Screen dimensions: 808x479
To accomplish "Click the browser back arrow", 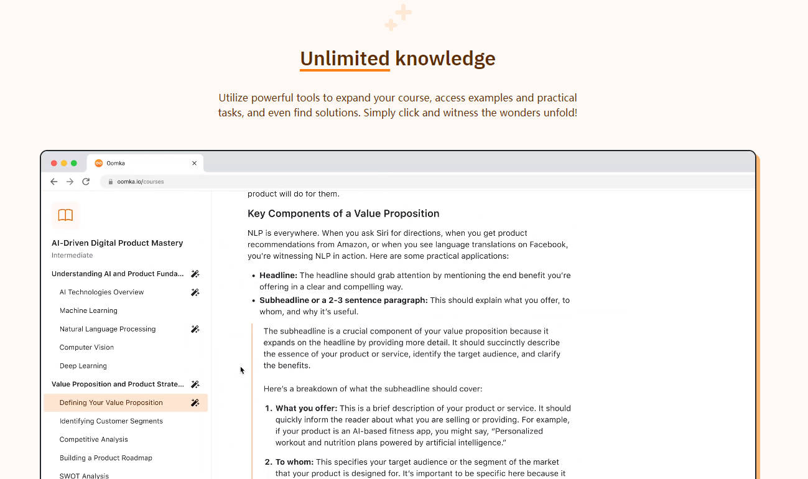I will pos(54,182).
